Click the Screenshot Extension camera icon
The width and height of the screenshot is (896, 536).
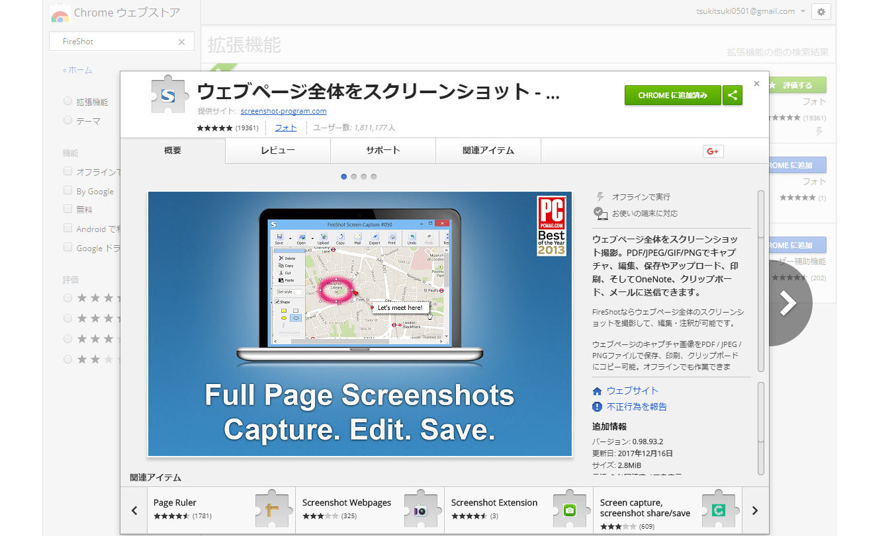[x=569, y=510]
